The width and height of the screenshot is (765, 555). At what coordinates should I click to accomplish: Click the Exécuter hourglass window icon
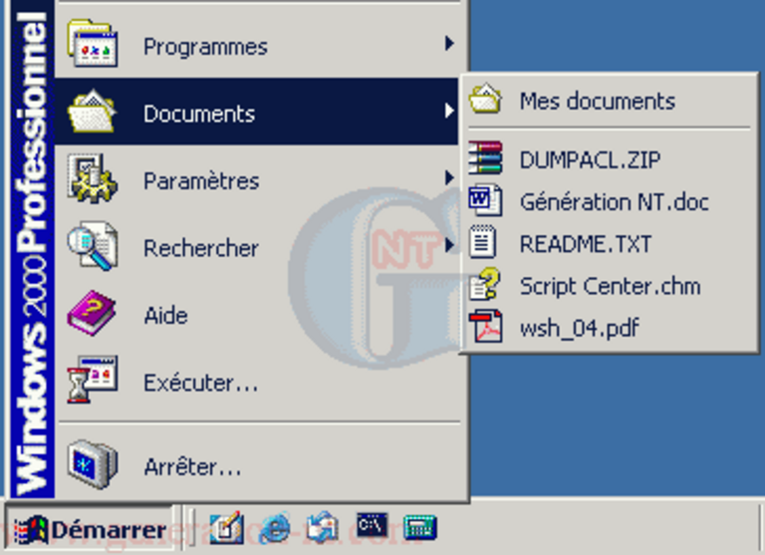[93, 380]
